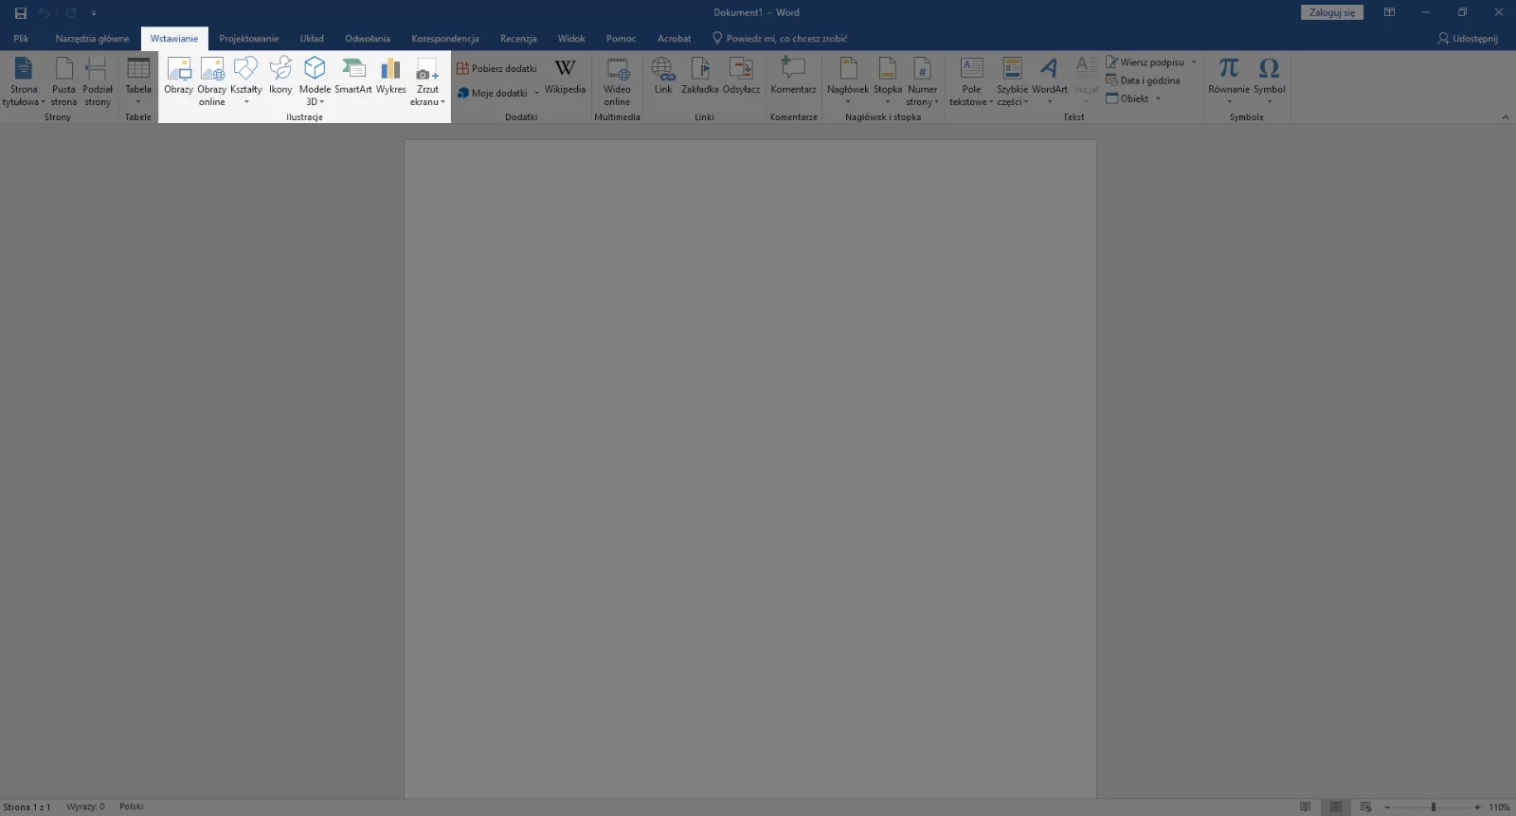This screenshot has height=816, width=1516.
Task: Insert an Odsyłacz cross-reference
Action: [x=741, y=76]
